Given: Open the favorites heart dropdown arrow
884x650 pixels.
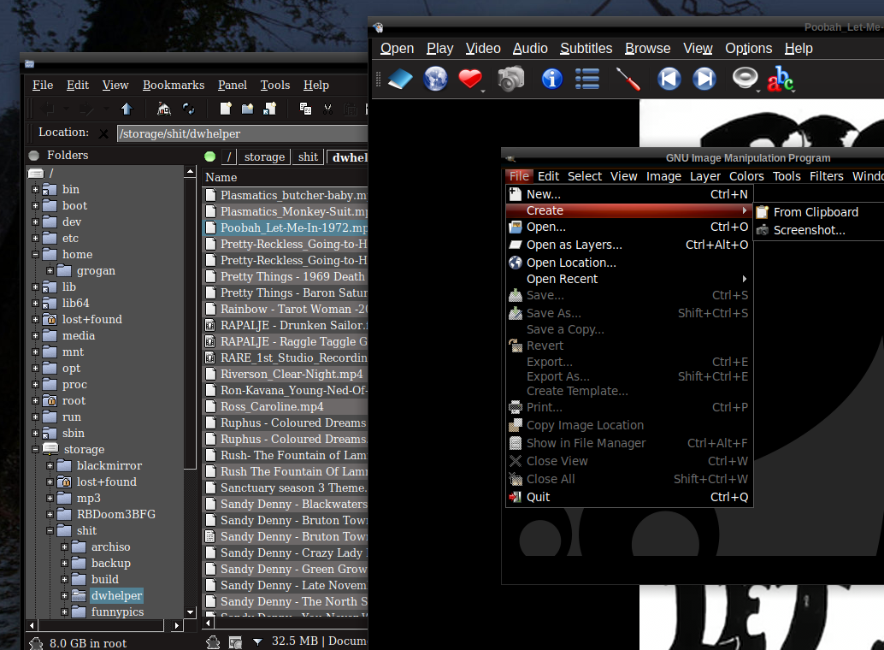Looking at the screenshot, I should click(483, 91).
